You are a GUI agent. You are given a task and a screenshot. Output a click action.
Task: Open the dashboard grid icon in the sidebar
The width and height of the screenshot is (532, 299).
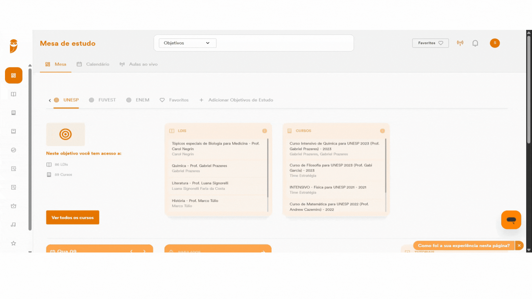[14, 75]
